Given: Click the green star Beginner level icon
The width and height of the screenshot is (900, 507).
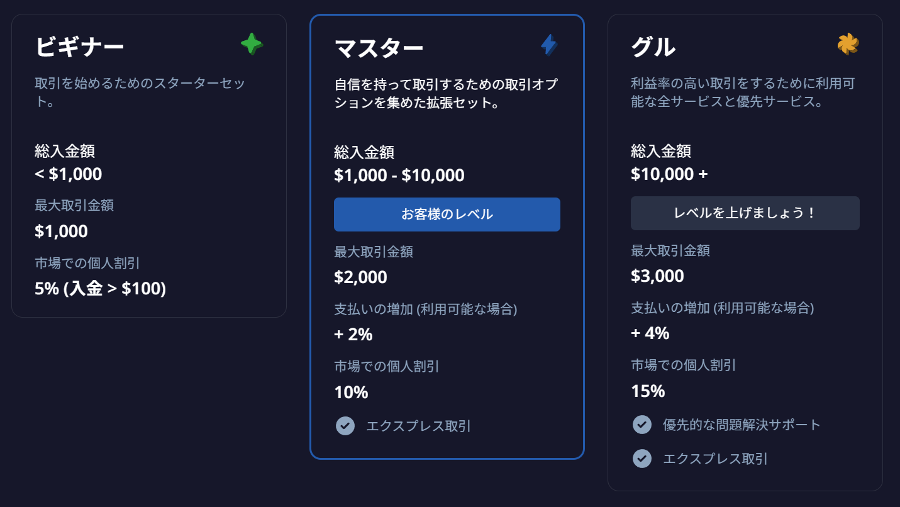Looking at the screenshot, I should click(252, 44).
